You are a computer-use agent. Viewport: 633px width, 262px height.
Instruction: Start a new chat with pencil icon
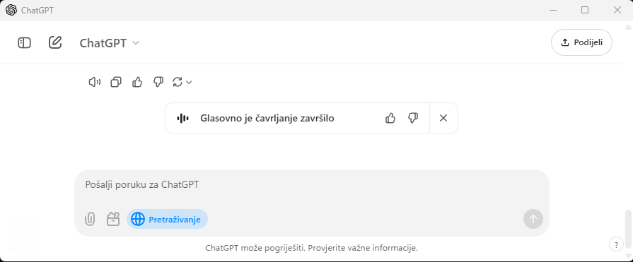tap(55, 43)
